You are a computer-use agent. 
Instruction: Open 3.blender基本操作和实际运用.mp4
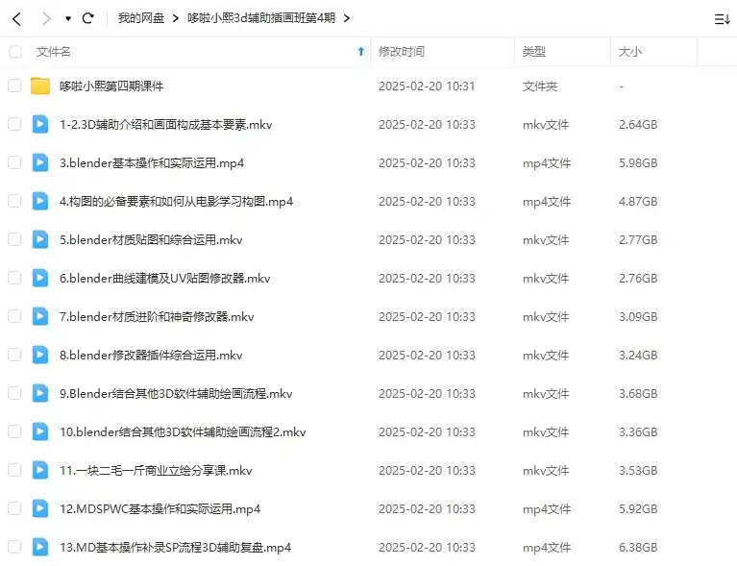[152, 163]
